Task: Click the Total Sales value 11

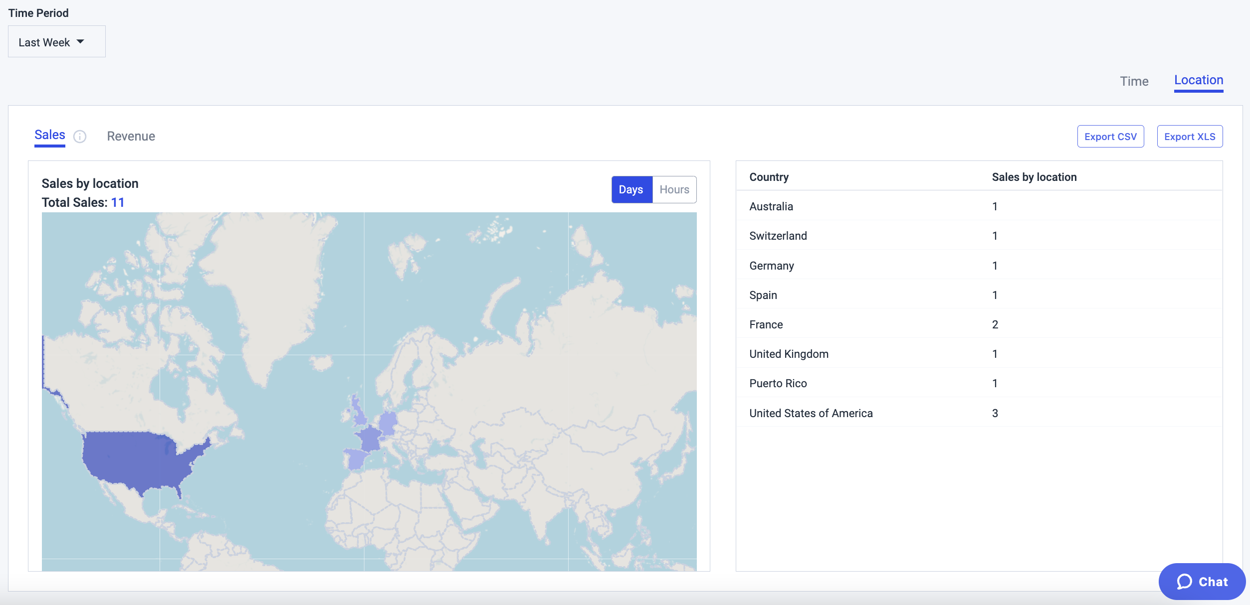Action: [x=118, y=202]
